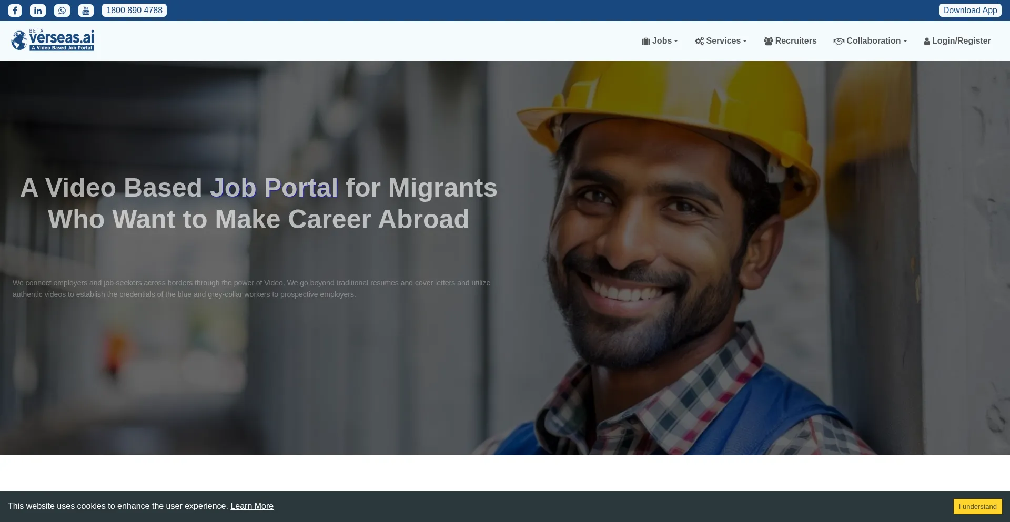This screenshot has height=522, width=1010.
Task: Expand the Collaboration dropdown caret
Action: (x=905, y=41)
